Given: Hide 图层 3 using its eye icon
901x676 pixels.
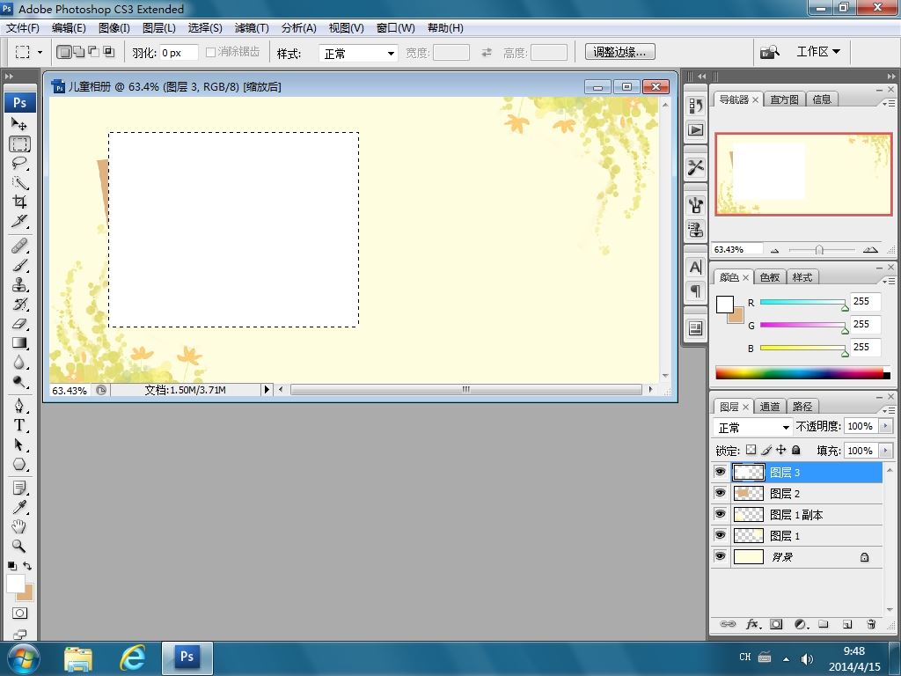Looking at the screenshot, I should 720,472.
